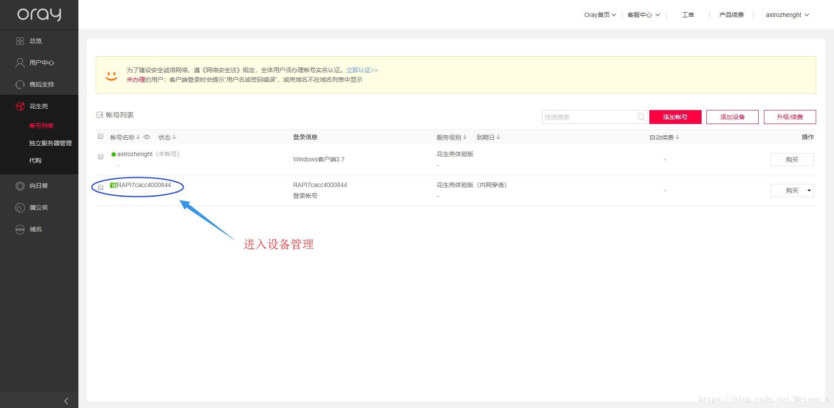The height and width of the screenshot is (408, 834).
Task: Sort by 到期日 column
Action: pos(488,137)
